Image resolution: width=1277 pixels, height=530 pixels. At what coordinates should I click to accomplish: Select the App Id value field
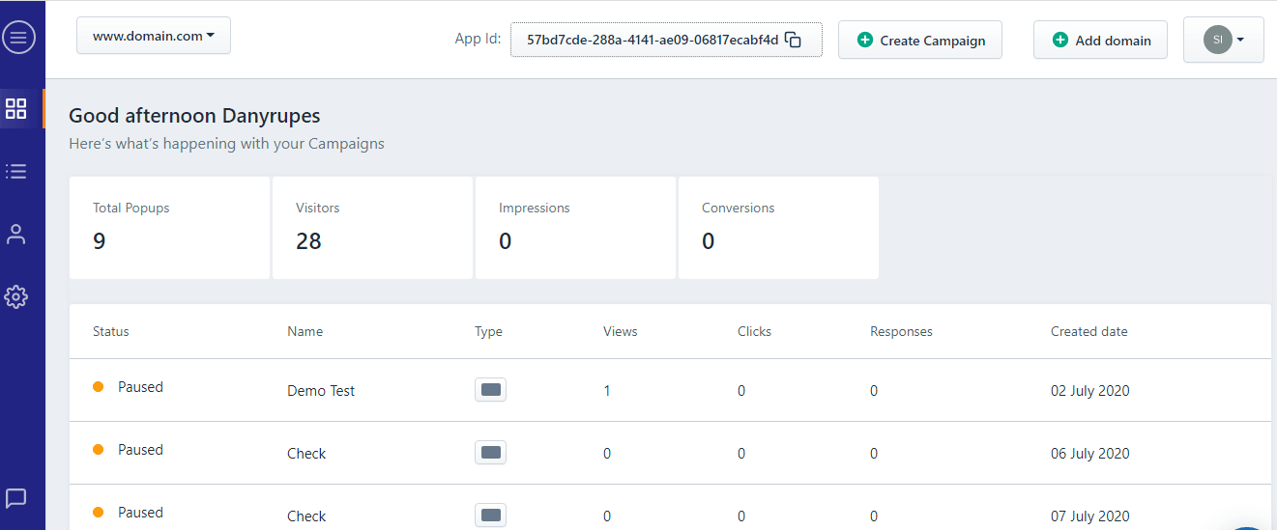click(x=666, y=40)
